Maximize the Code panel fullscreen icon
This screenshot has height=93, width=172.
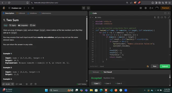[x=165, y=13]
